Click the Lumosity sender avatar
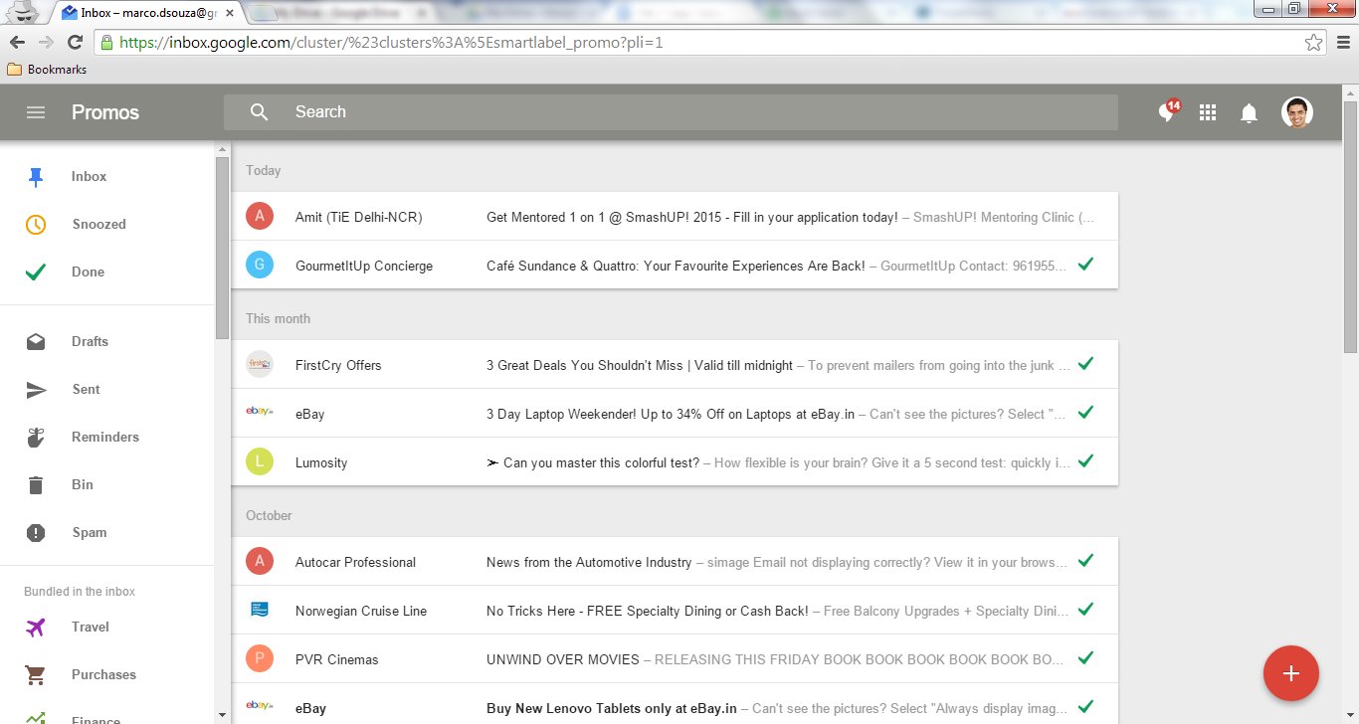The image size is (1359, 724). pyautogui.click(x=260, y=462)
